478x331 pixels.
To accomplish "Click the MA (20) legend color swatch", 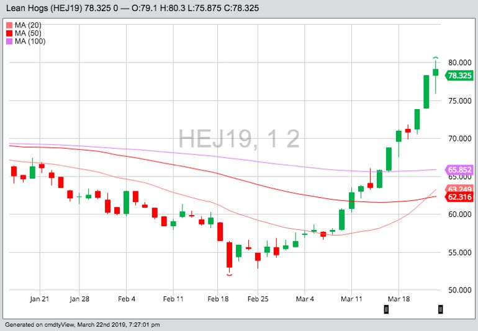I will tap(7, 25).
